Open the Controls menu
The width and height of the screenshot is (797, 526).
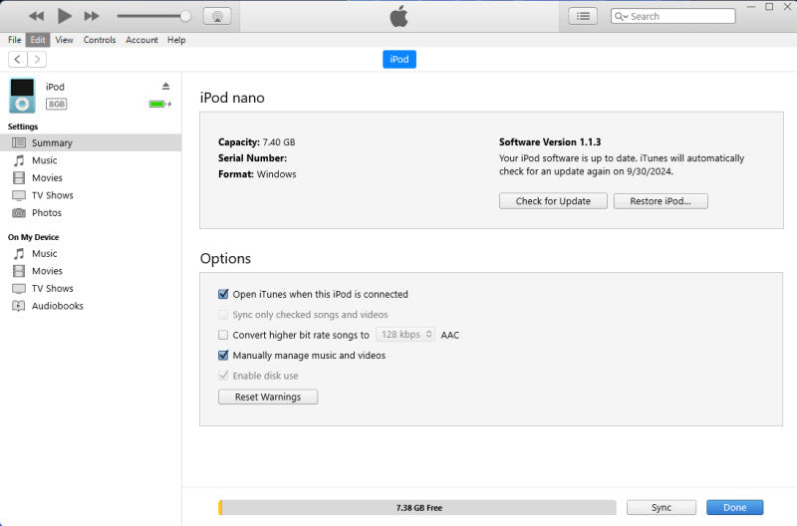(x=100, y=40)
